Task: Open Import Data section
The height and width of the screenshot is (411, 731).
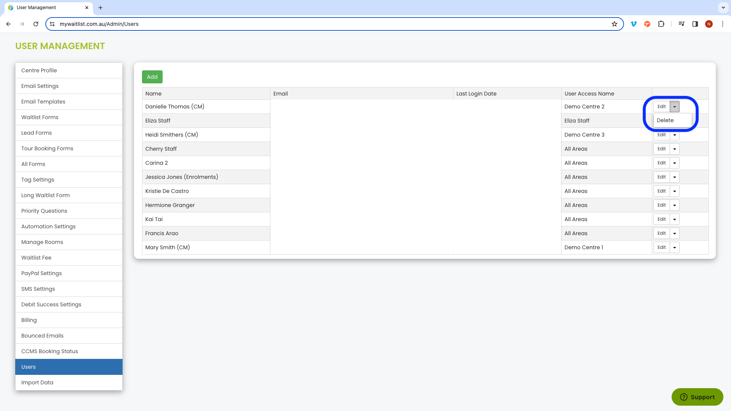Action: pos(69,382)
